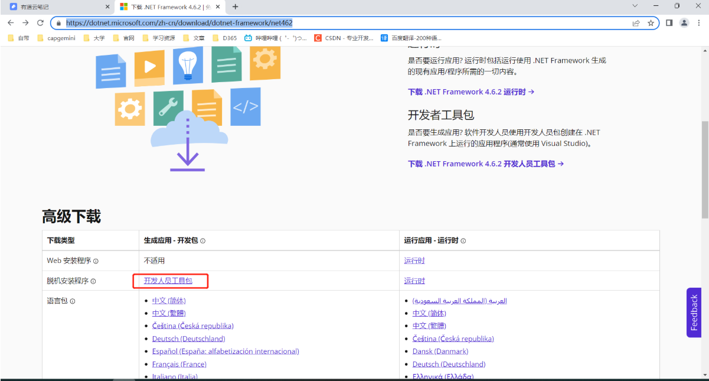
Task: Download .NET Framework 4.6.2 运行时 link
Action: point(471,92)
